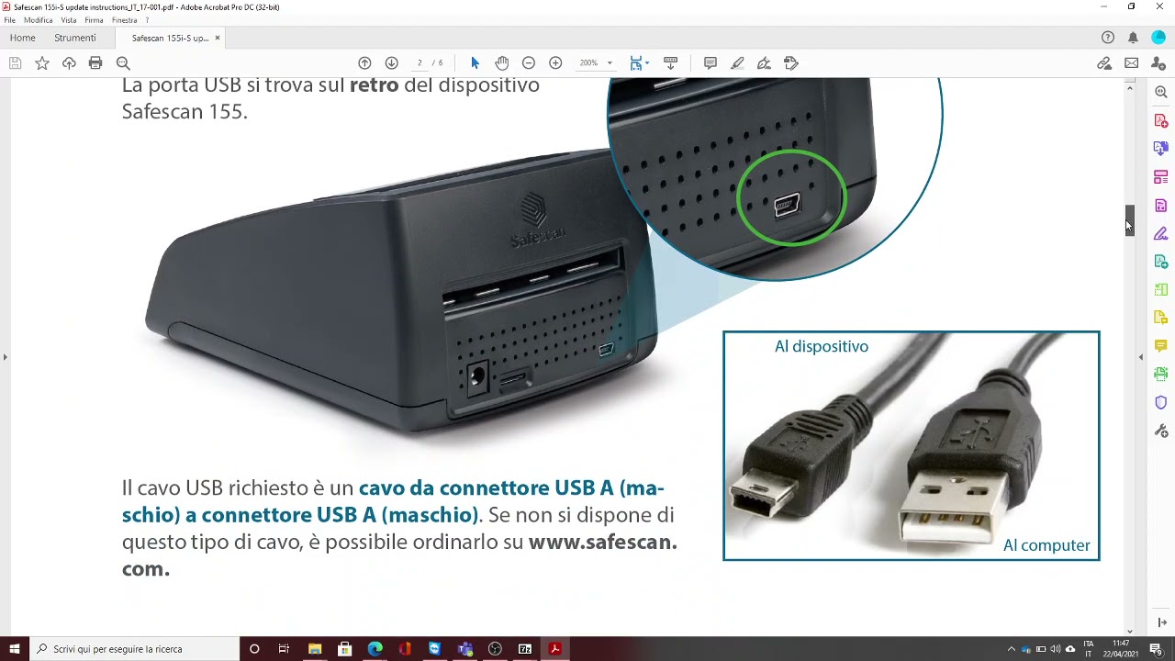
Task: Click the fit page width icon
Action: pos(636,63)
